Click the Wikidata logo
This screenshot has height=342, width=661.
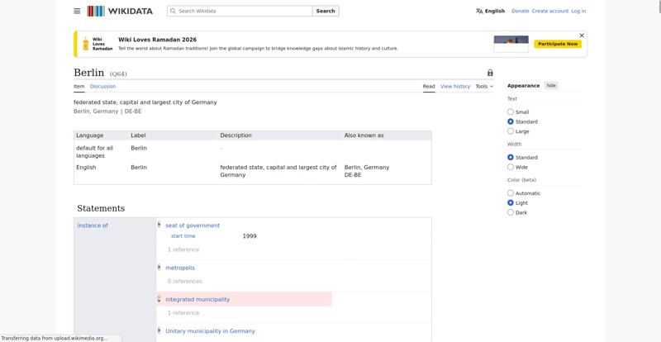pos(120,12)
